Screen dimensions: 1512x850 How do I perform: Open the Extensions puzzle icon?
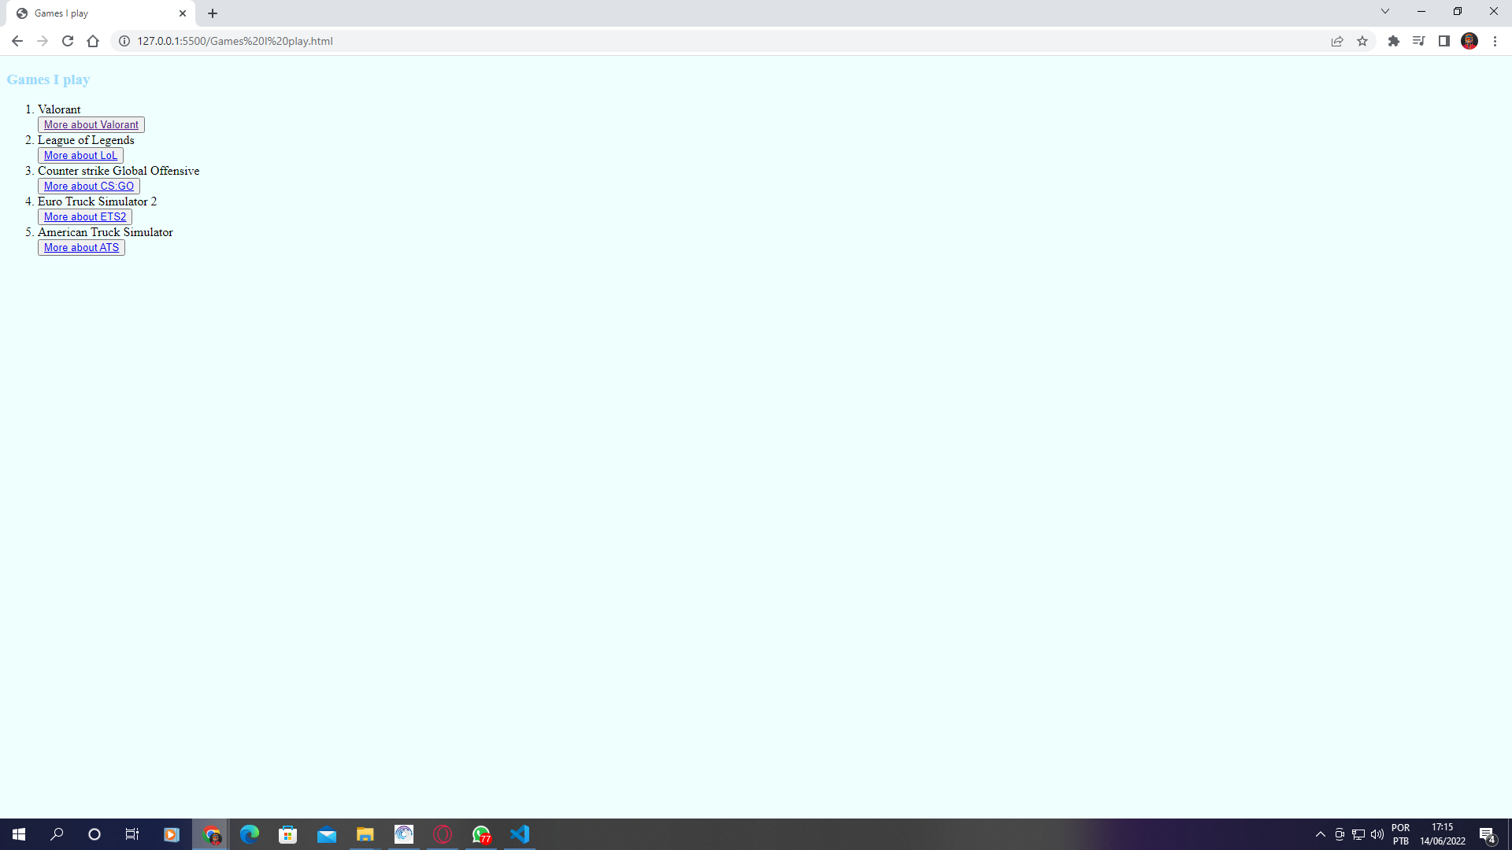(1393, 41)
